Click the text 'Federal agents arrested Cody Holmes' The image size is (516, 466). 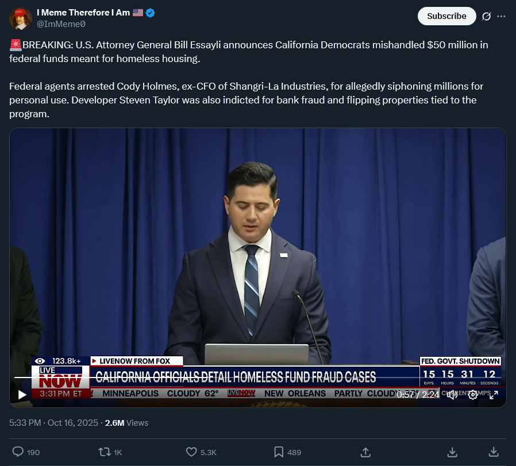click(x=94, y=86)
